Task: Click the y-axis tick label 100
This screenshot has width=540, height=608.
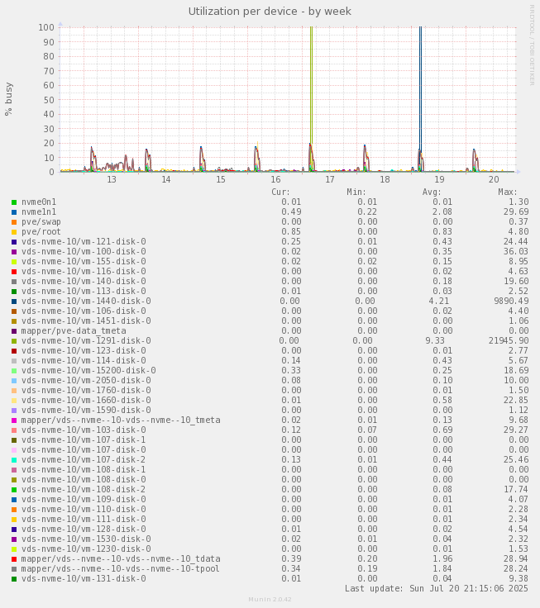Action: click(x=46, y=27)
